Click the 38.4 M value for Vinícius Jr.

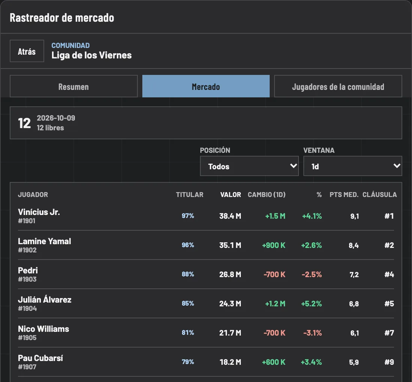pos(230,216)
